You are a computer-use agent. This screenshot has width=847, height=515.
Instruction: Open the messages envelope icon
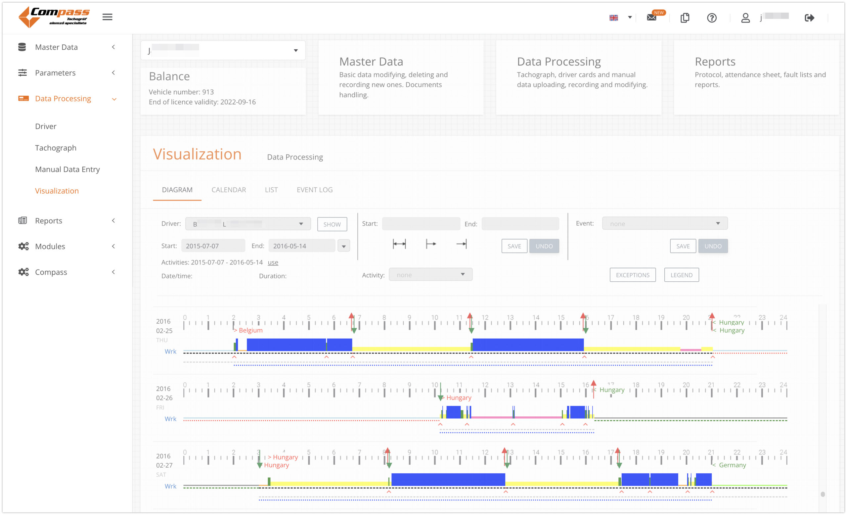tap(651, 18)
